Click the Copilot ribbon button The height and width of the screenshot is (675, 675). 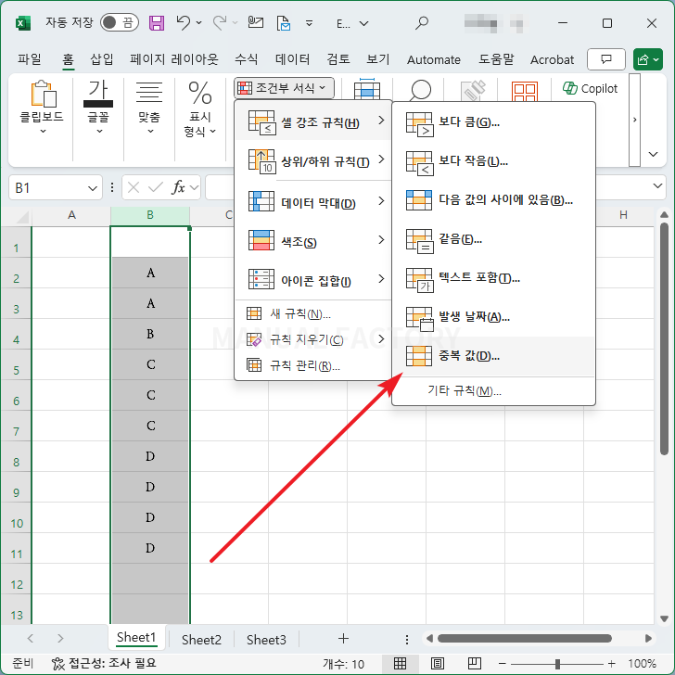(591, 88)
